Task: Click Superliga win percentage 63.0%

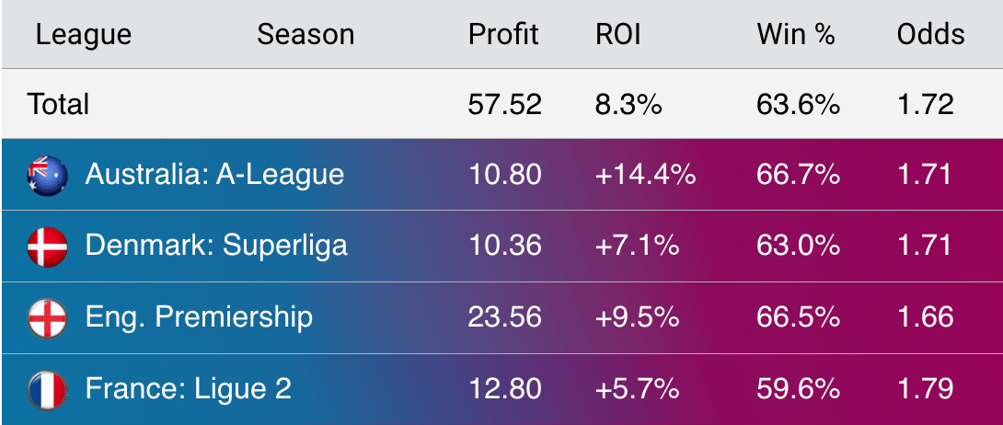Action: 798,246
